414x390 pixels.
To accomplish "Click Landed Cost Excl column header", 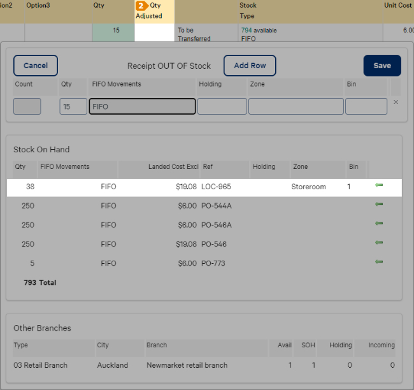I will 173,167.
